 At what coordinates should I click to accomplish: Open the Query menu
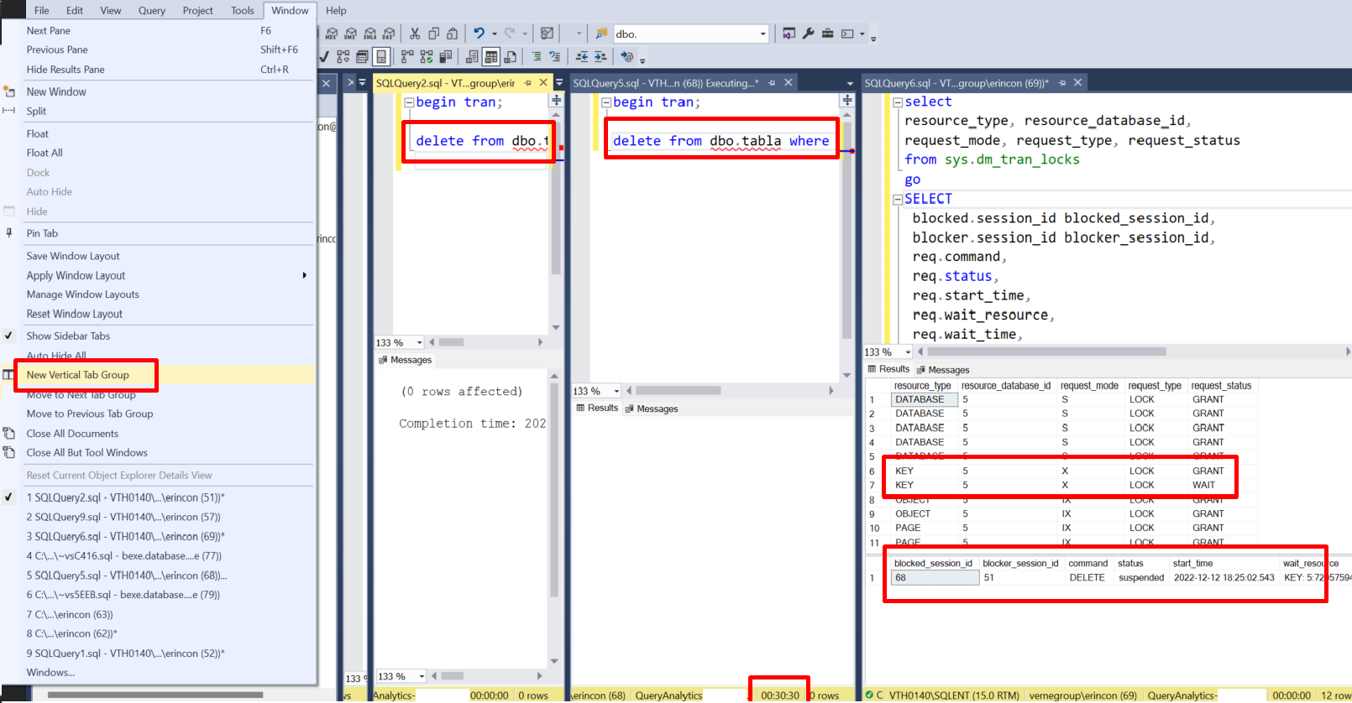click(152, 10)
